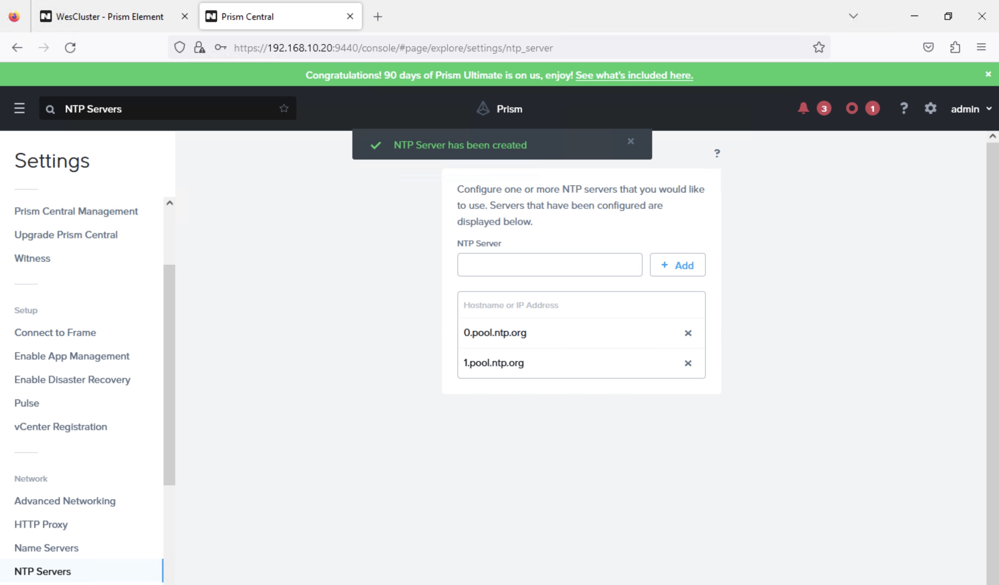Focus the NTP Server input field

(x=549, y=265)
